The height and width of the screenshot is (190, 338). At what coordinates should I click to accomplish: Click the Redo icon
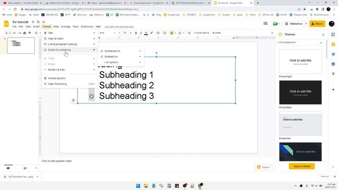coord(20,33)
